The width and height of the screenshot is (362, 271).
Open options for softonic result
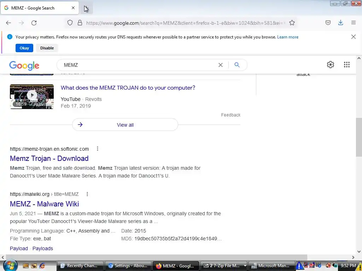(x=98, y=149)
